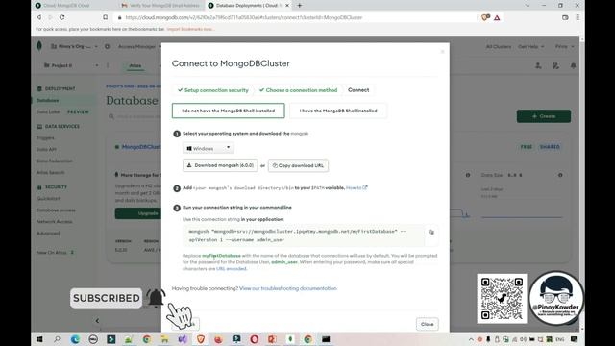
Task: Select 'I have the MongoDB Shell installed' option
Action: pos(338,111)
